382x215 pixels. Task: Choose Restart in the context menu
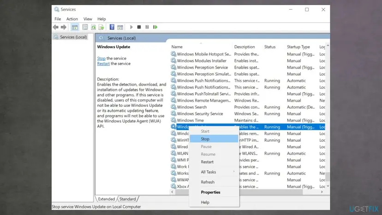(x=214, y=162)
